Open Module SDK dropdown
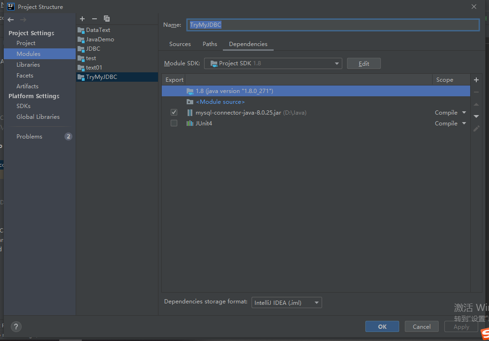The width and height of the screenshot is (489, 341). pyautogui.click(x=273, y=63)
